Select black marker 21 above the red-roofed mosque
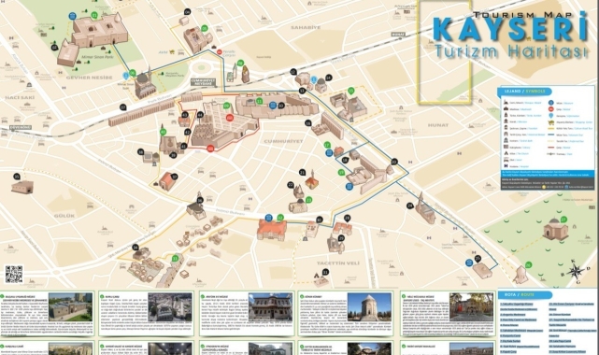This screenshot has width=599, height=355. [302, 173]
